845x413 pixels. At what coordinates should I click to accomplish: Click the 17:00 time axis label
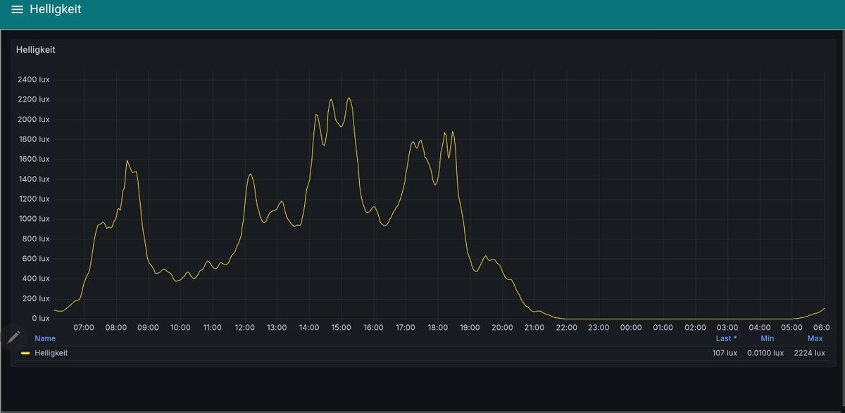406,328
